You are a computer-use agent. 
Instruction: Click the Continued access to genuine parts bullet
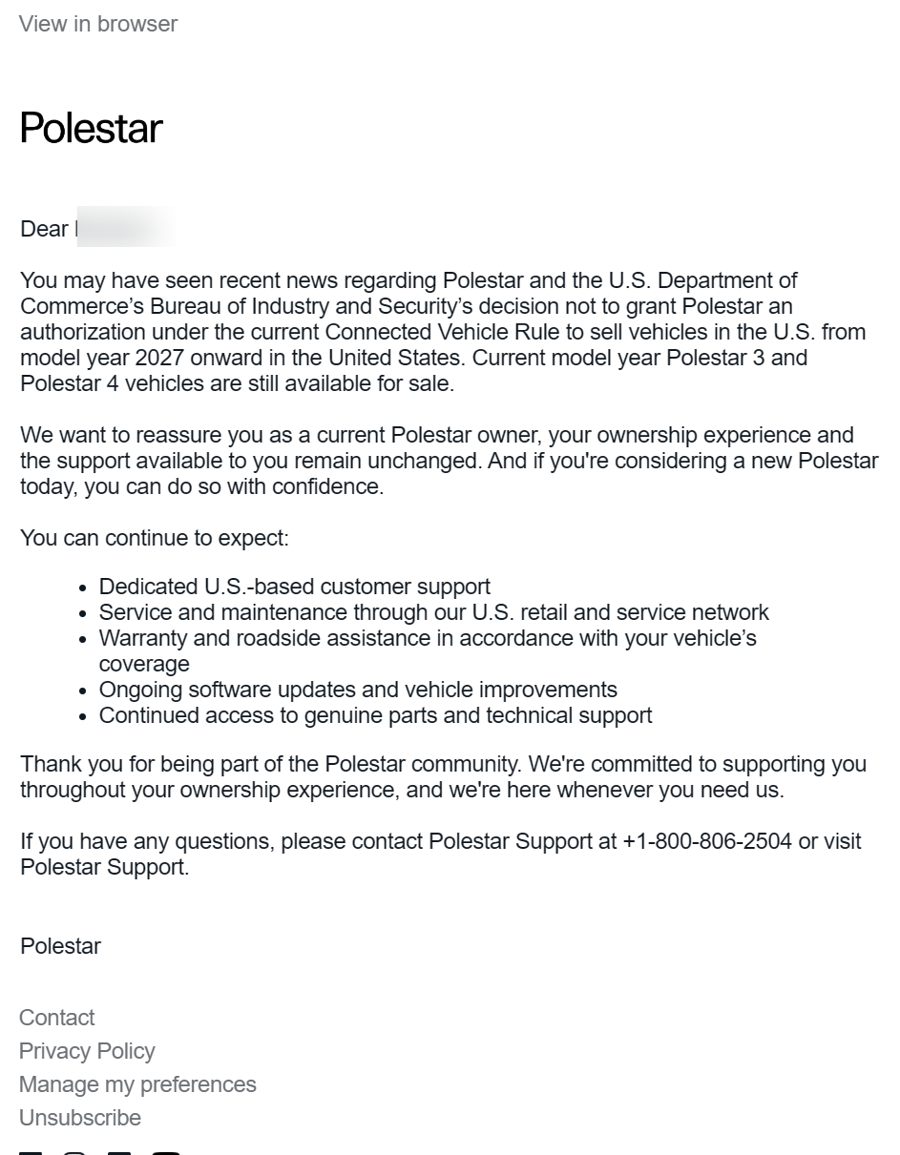(x=376, y=715)
